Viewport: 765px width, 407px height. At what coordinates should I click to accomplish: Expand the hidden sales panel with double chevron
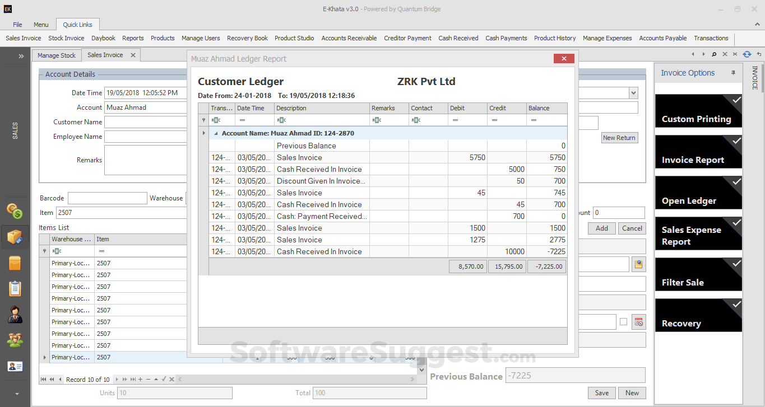pyautogui.click(x=21, y=56)
